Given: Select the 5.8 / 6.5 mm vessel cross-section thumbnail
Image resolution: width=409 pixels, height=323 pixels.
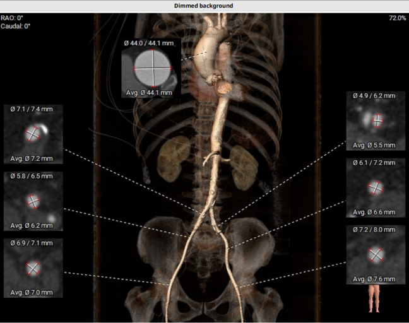Looking at the screenshot, I should 33,201.
